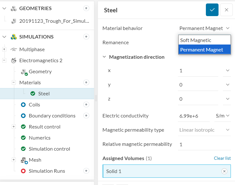Viewport: 235px width, 185px height.
Task: Select the Numerics tree item
Action: coord(40,138)
